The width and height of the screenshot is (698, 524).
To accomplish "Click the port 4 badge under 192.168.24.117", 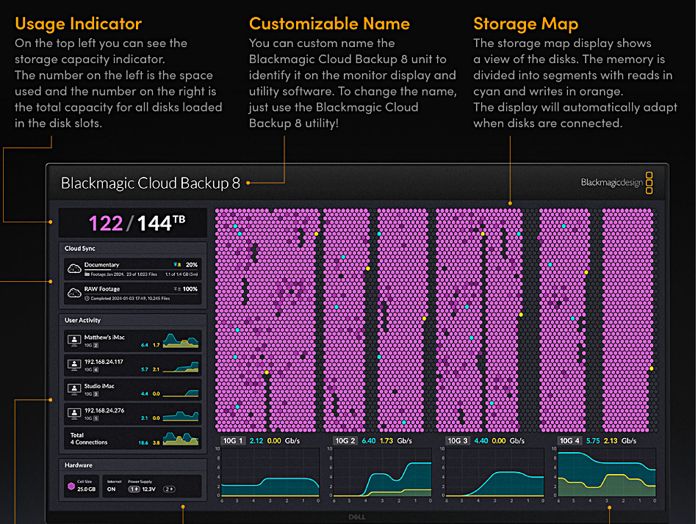I will 96,370.
